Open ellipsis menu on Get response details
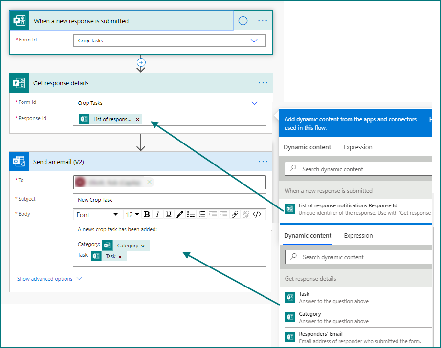 point(263,83)
